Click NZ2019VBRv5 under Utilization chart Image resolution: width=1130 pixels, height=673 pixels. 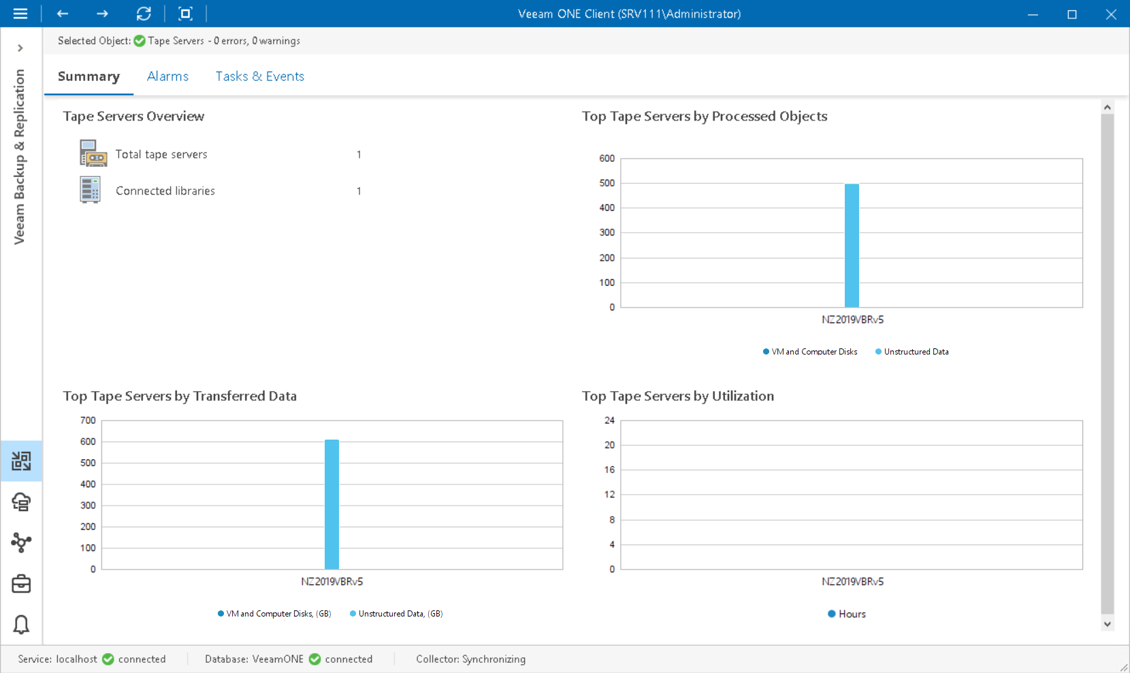pyautogui.click(x=852, y=582)
